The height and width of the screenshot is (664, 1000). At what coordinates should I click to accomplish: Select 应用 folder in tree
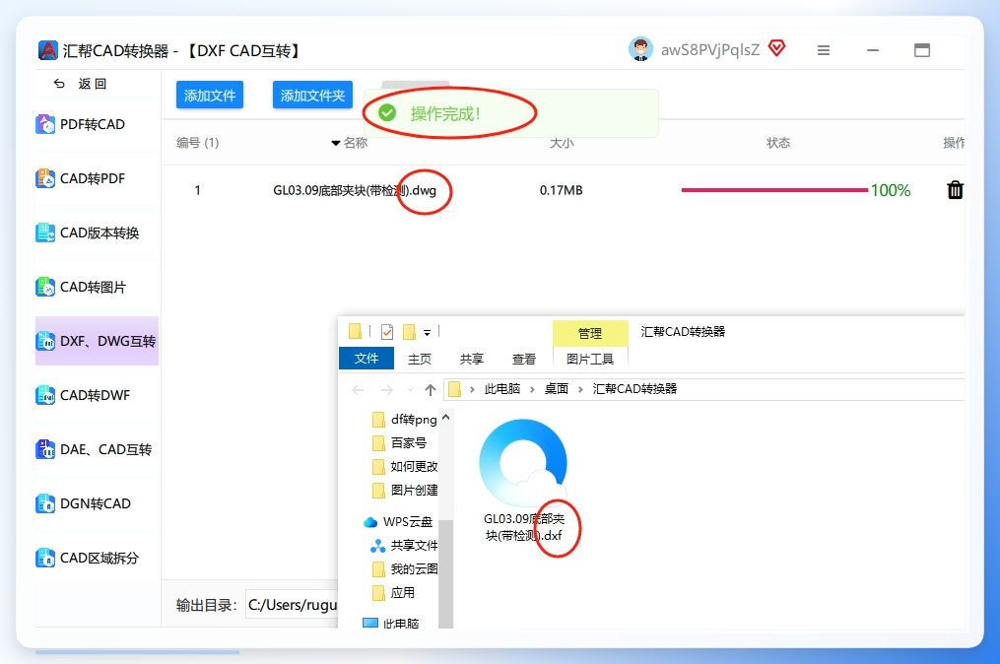point(393,592)
